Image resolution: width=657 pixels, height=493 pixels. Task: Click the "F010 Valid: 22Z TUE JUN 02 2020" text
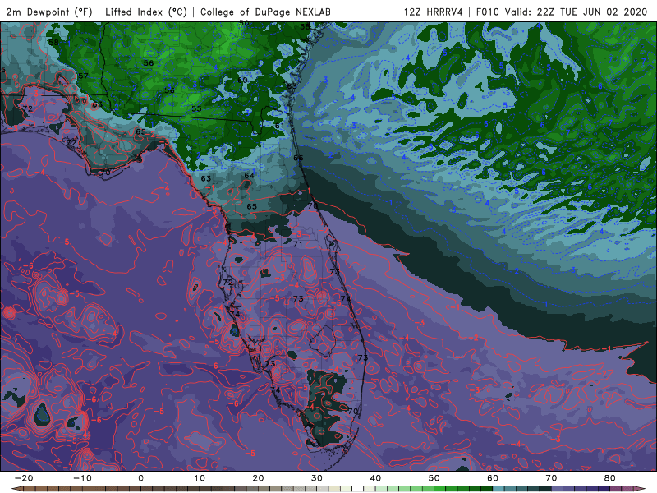[562, 12]
